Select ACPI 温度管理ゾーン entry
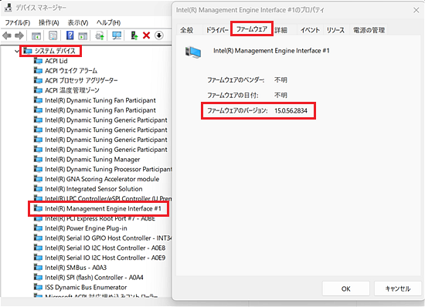Screen dimensions: 425x307 click(72, 90)
